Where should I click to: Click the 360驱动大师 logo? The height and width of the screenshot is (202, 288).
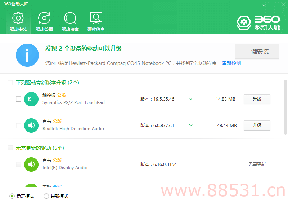coord(258,23)
